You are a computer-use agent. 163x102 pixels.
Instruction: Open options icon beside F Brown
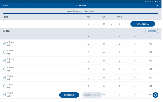tap(5, 52)
